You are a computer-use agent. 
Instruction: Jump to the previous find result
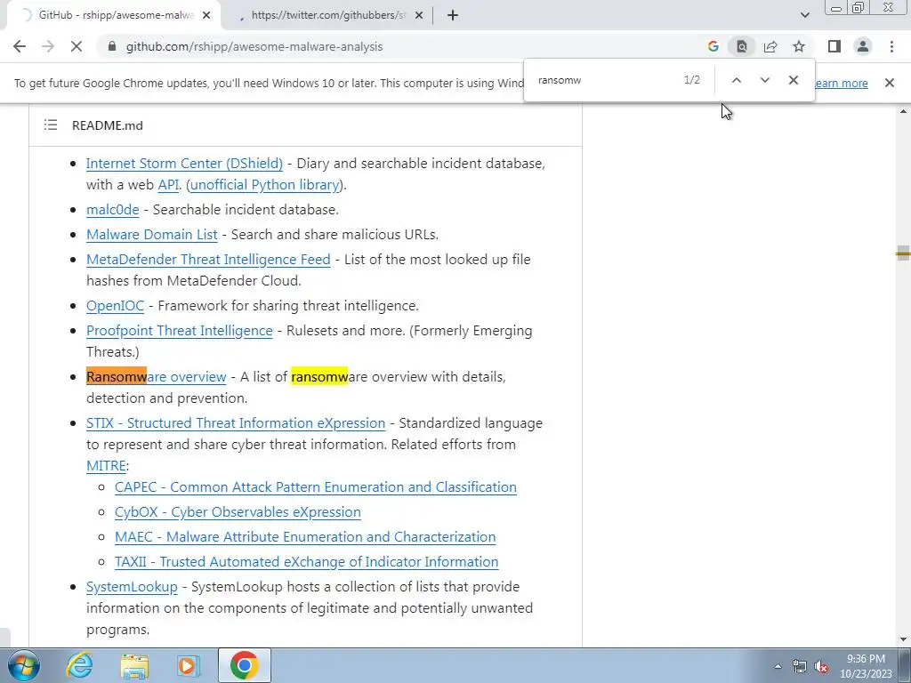pos(736,80)
